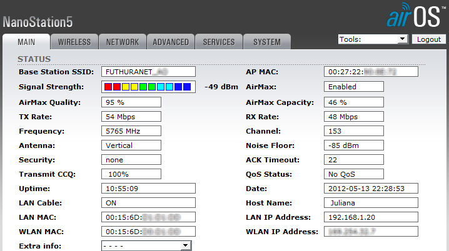The height and width of the screenshot is (251, 449).
Task: Click the -49 dBm signal reading
Action: click(x=221, y=87)
